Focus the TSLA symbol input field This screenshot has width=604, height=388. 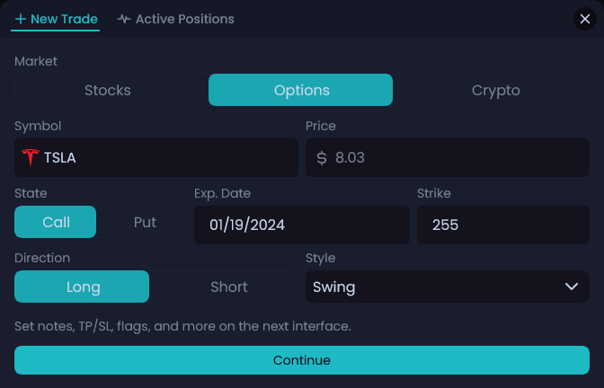(x=156, y=157)
